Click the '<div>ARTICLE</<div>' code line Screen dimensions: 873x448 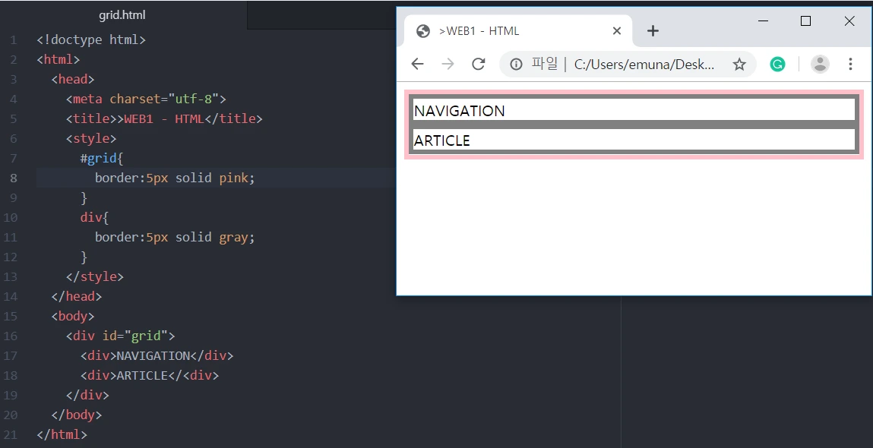150,375
